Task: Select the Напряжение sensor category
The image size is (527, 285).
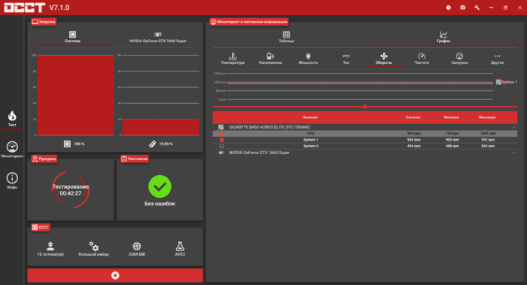Action: pyautogui.click(x=270, y=59)
